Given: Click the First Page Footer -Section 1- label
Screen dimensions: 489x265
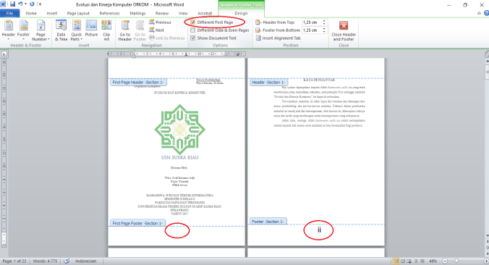Looking at the screenshot, I should click(137, 223).
